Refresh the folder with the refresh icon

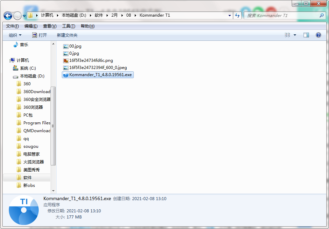tap(237, 16)
